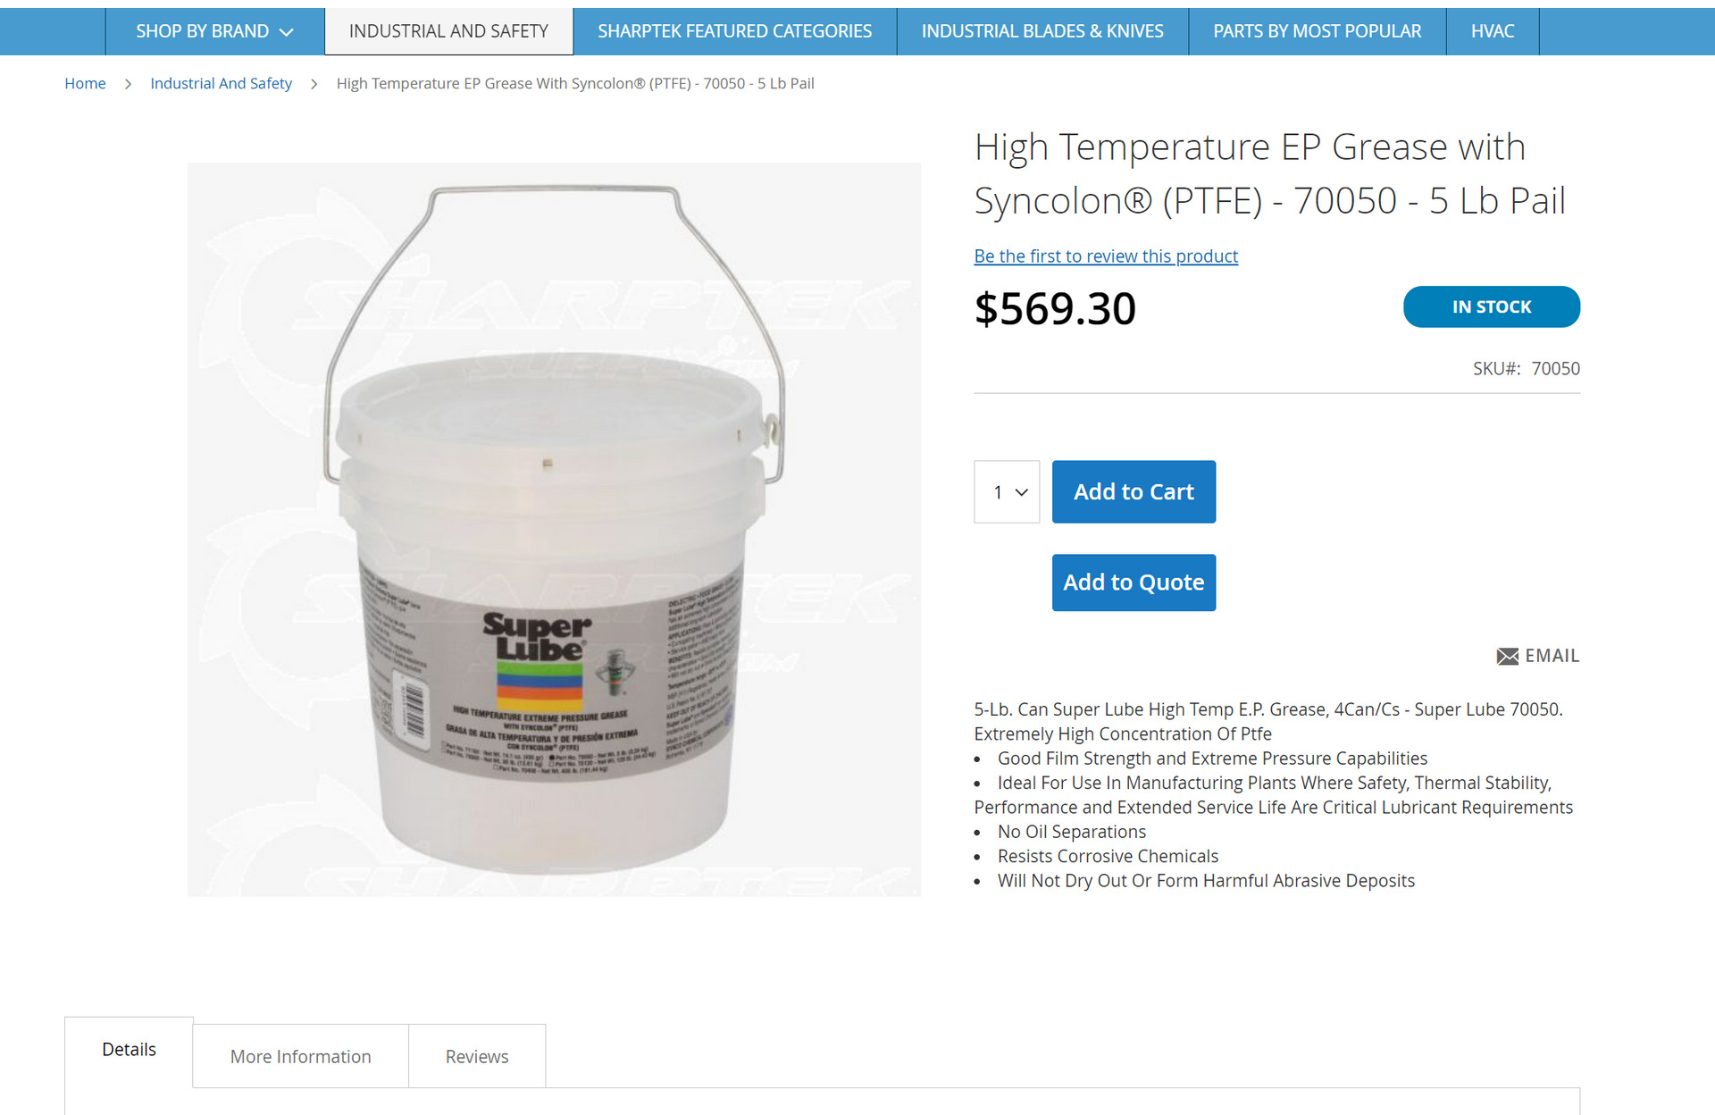
Task: Click the EMAIL text link
Action: (1552, 656)
